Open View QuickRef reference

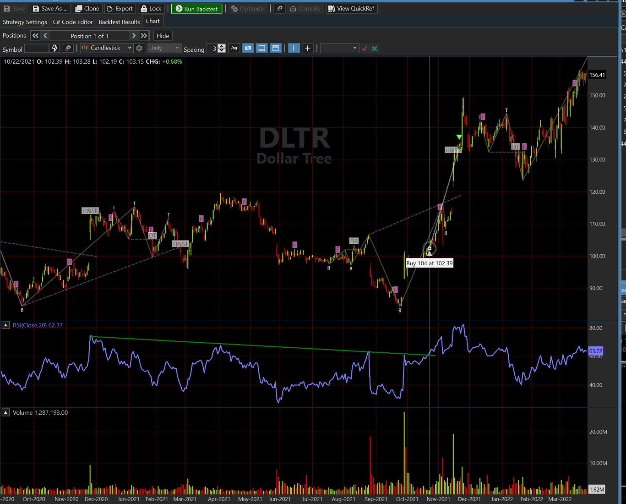(x=352, y=8)
